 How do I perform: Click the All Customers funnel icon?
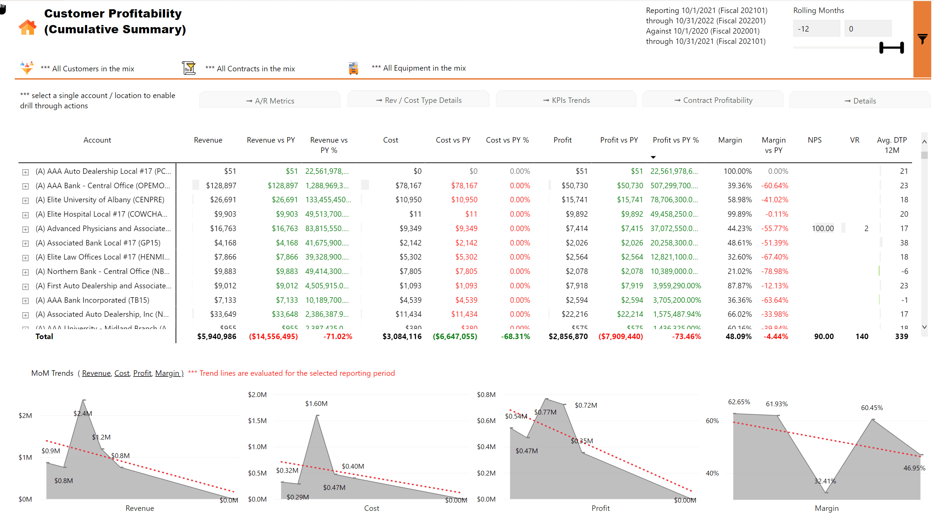(27, 68)
